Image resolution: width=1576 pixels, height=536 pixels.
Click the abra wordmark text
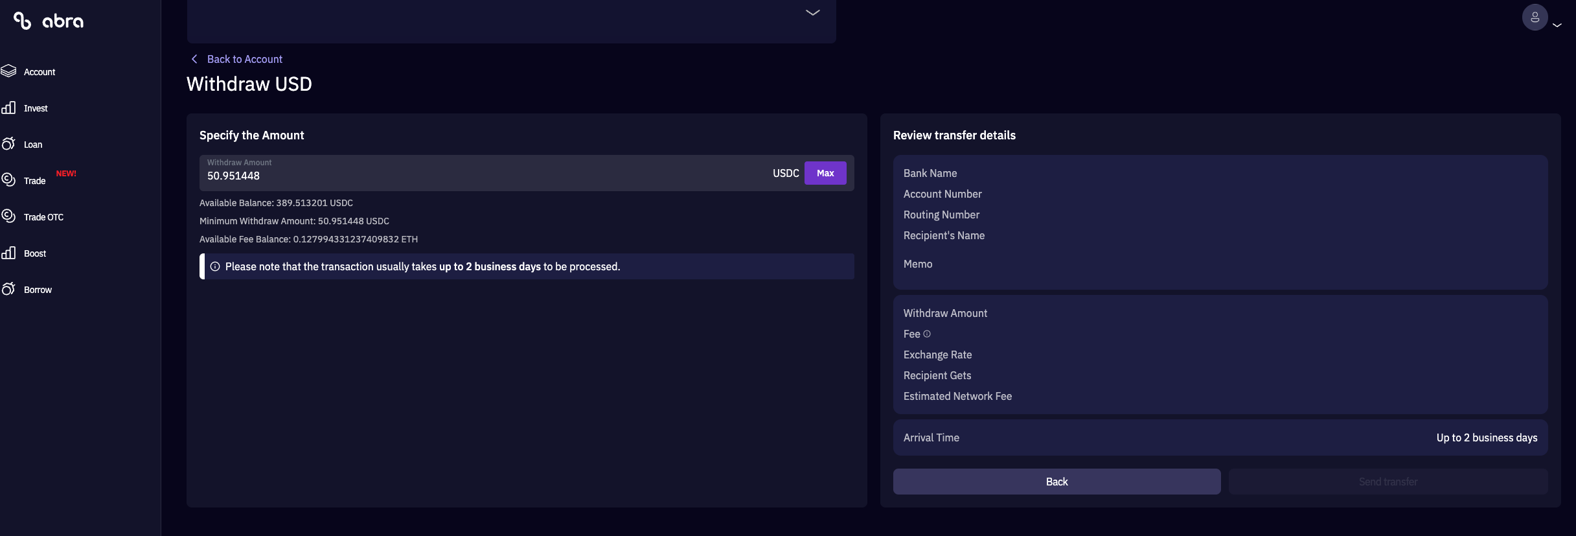pos(63,21)
